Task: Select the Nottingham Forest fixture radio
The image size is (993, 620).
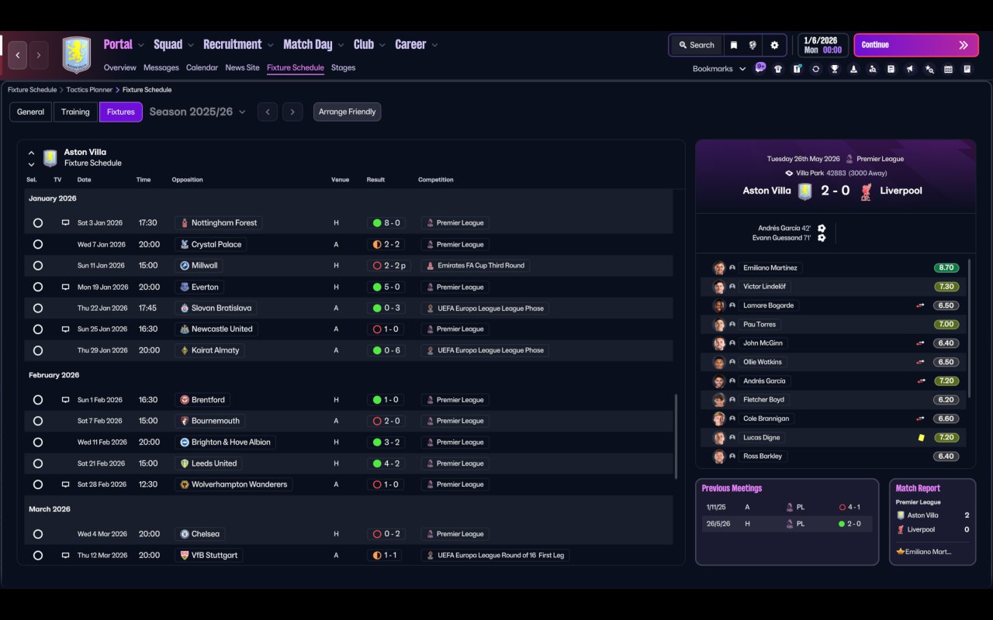Action: [38, 223]
